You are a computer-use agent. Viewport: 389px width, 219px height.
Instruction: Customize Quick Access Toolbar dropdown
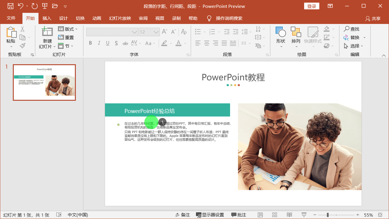click(65, 6)
